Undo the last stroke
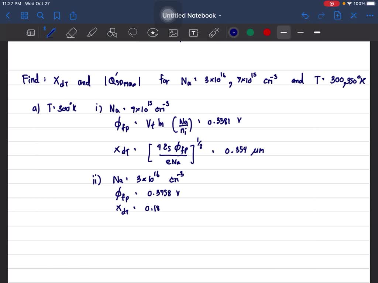The width and height of the screenshot is (378, 283). pos(305,15)
